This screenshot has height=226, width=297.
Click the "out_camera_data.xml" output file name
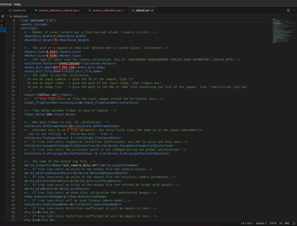coord(80,165)
